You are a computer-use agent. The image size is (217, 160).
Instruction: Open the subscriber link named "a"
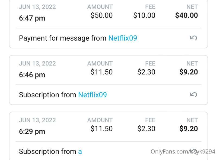tap(80, 152)
